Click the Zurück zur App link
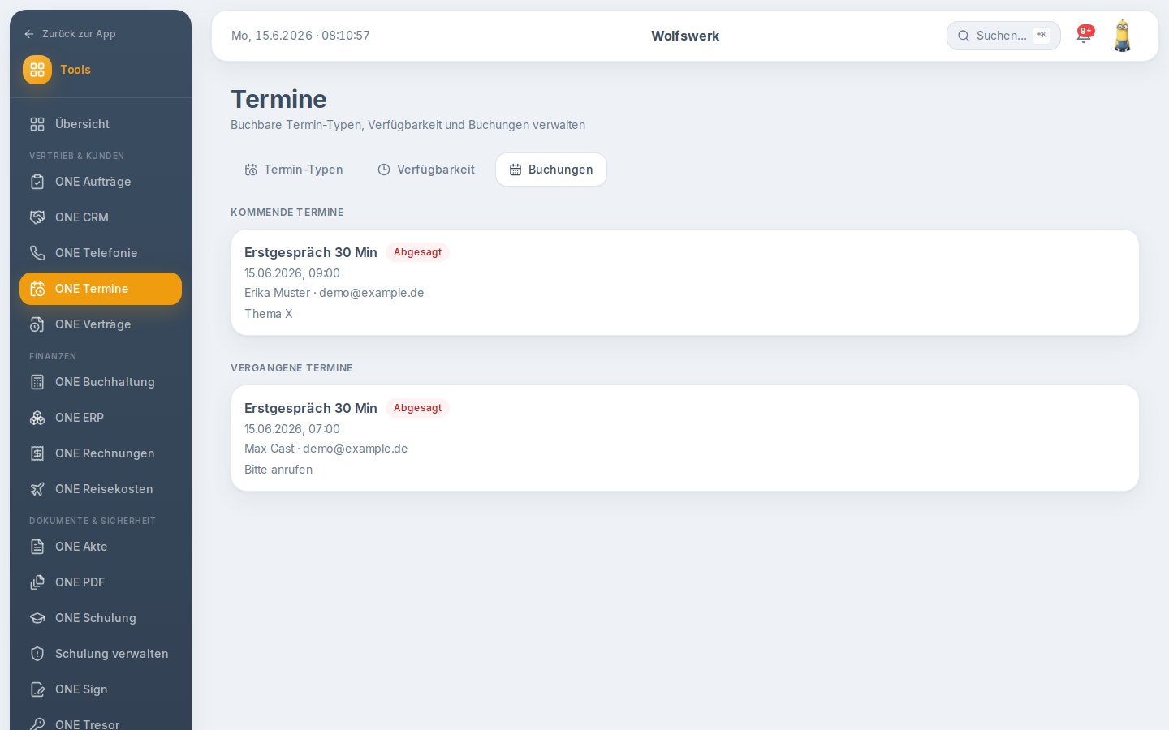The width and height of the screenshot is (1169, 730). 70,34
